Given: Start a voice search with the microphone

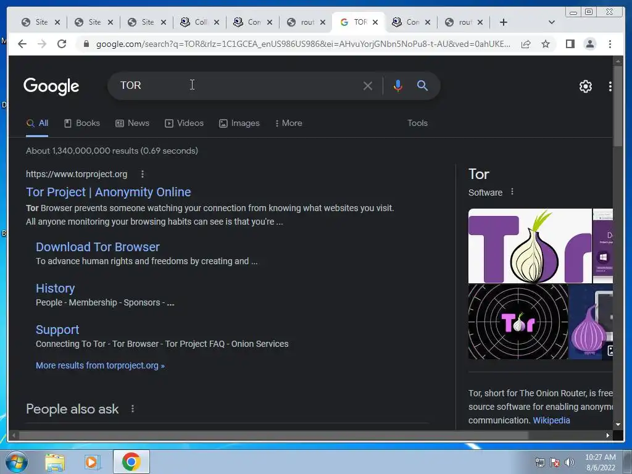Looking at the screenshot, I should [398, 85].
